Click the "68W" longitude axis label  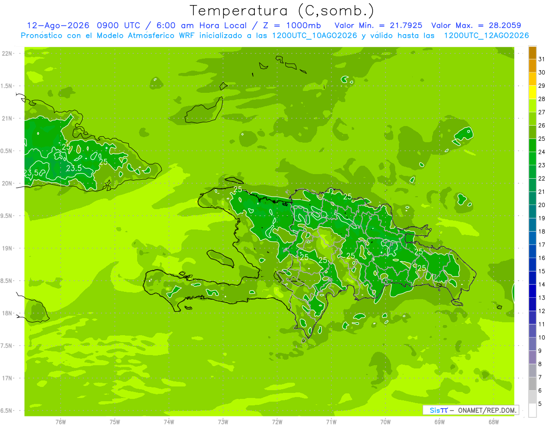(494, 422)
